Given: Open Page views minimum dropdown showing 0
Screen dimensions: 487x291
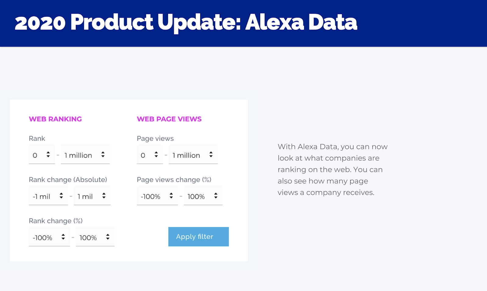Looking at the screenshot, I should 150,155.
